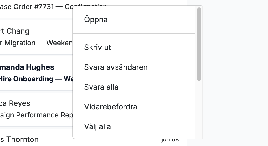Click the Performance Rep subject line
Viewport: 268px width, 146px height.
pos(36,115)
